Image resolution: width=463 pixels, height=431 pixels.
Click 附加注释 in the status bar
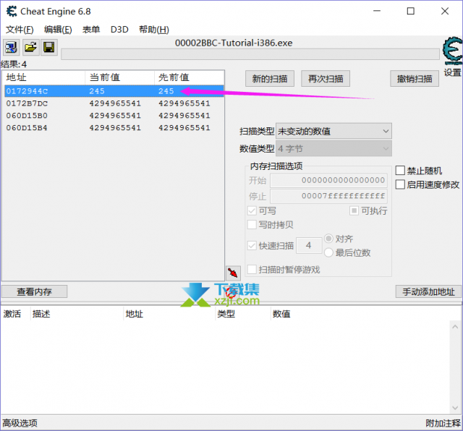click(x=443, y=423)
